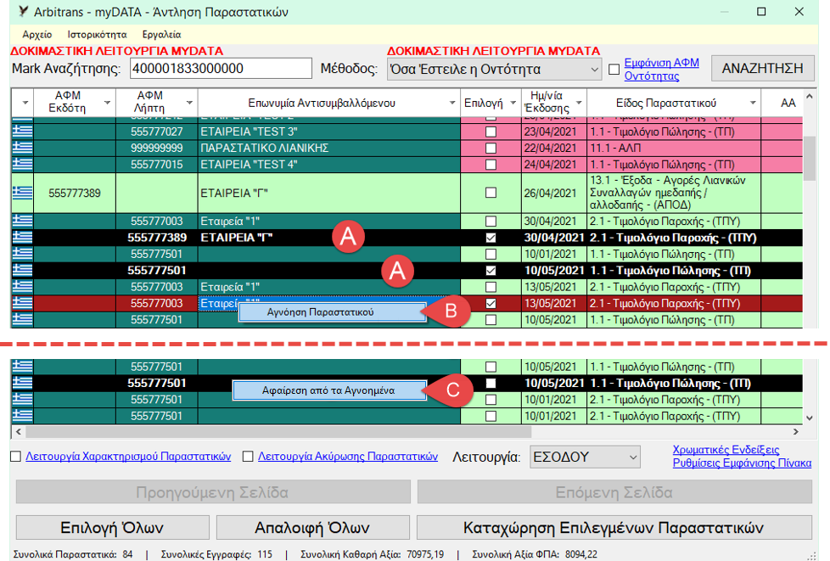Click status text Συνολικά Παραστατικά: 84

[x=73, y=554]
